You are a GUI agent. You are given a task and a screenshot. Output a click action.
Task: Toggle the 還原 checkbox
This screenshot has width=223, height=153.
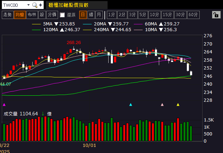(62, 15)
